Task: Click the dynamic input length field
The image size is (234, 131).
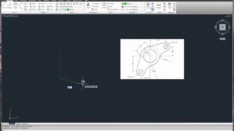Action: pos(69,87)
